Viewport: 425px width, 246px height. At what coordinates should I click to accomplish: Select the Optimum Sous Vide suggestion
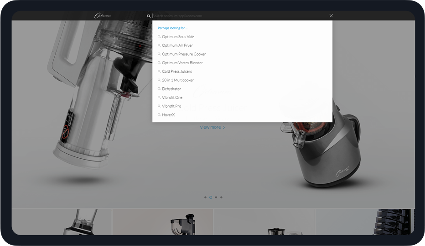coord(178,37)
